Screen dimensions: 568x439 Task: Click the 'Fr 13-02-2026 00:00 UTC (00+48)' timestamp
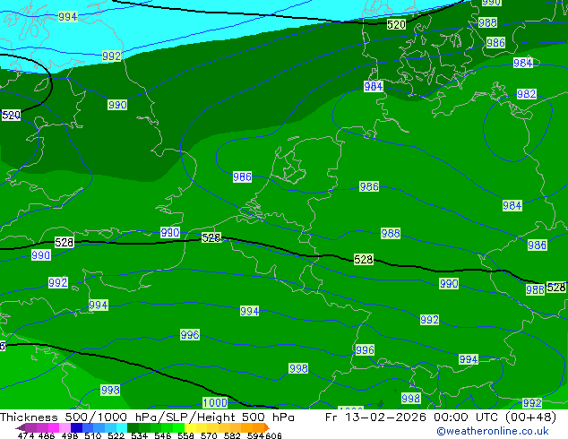441,417
